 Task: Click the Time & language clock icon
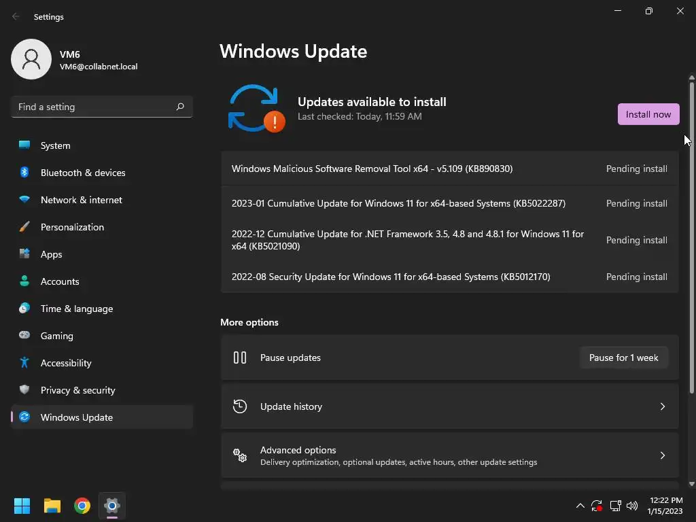click(x=24, y=308)
